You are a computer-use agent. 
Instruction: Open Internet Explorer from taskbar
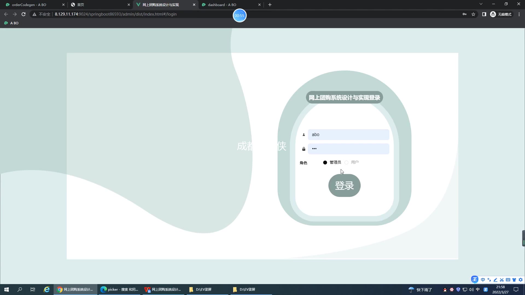point(47,290)
